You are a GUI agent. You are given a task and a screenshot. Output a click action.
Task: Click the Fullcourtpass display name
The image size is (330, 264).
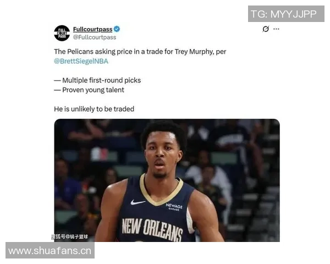coord(92,29)
